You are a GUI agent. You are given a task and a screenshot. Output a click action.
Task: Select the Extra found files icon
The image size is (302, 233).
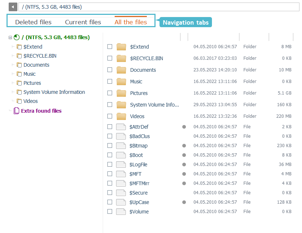[16, 111]
